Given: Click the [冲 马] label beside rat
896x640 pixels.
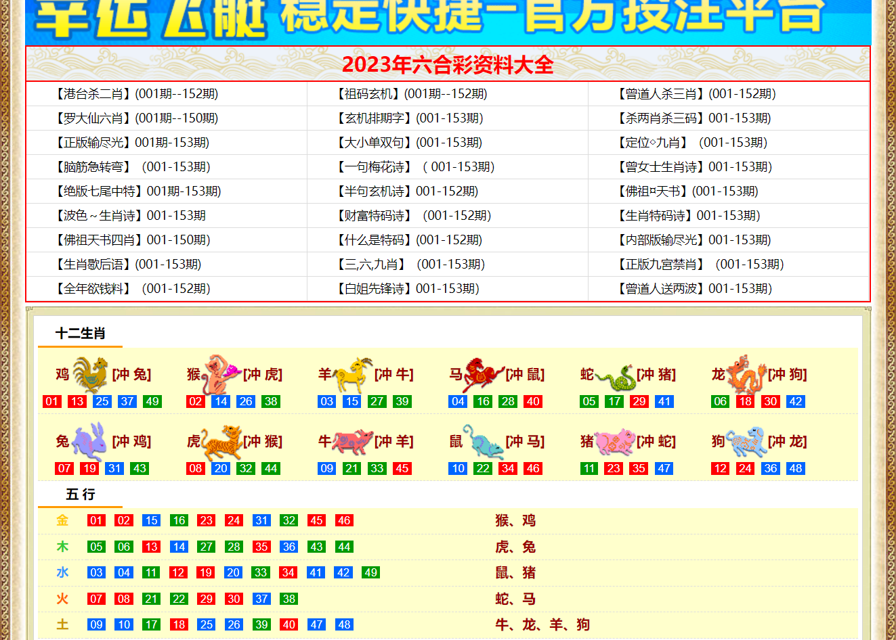Looking at the screenshot, I should coord(525,442).
